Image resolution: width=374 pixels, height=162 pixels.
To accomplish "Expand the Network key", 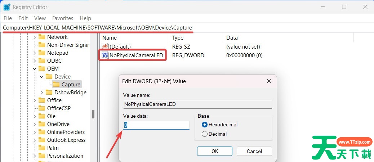I will point(35,37).
